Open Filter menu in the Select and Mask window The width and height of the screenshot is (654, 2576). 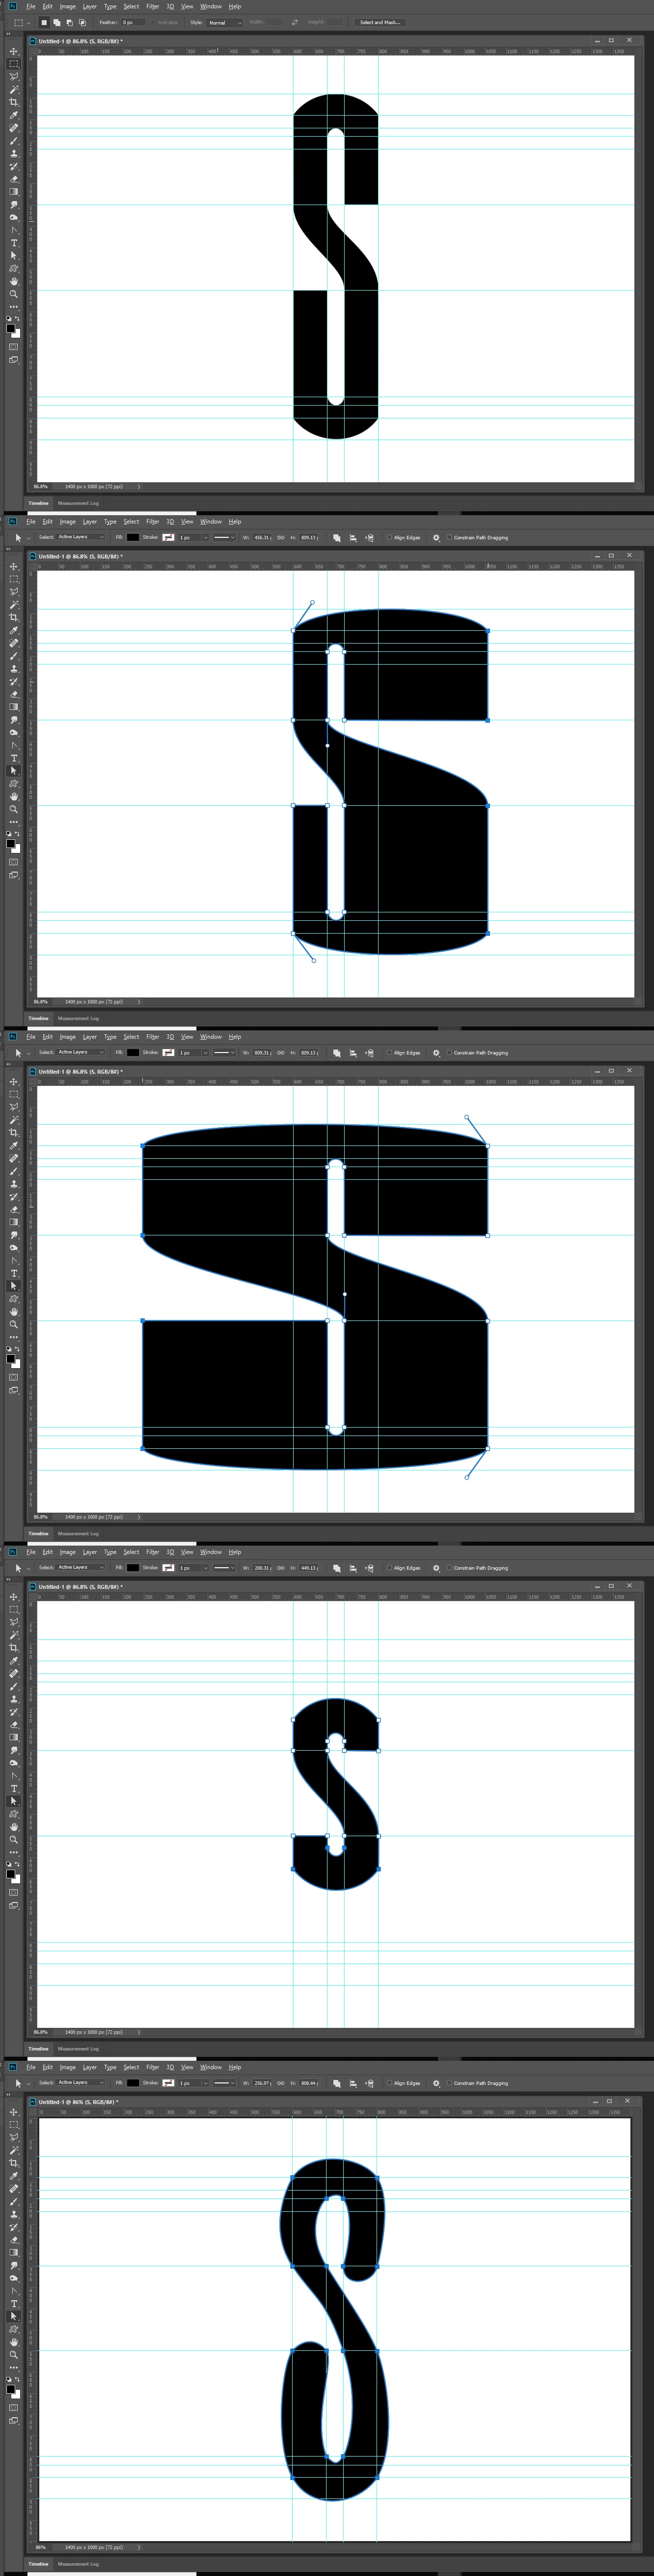point(153,6)
